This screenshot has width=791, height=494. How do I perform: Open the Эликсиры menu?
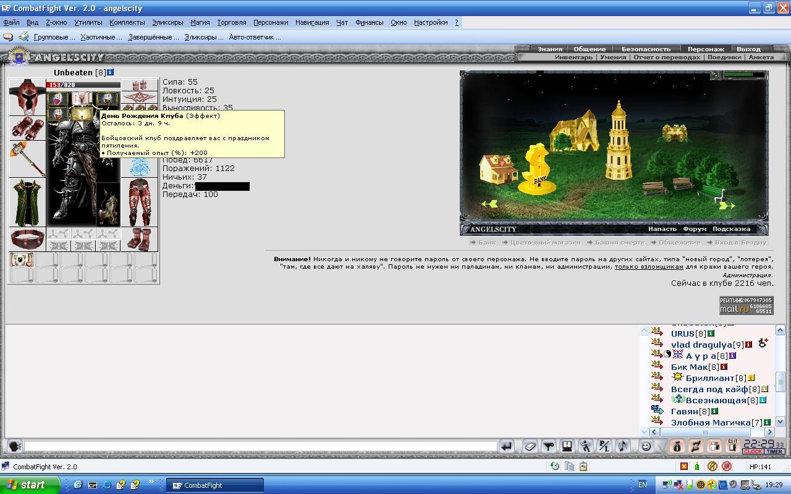coord(167,22)
